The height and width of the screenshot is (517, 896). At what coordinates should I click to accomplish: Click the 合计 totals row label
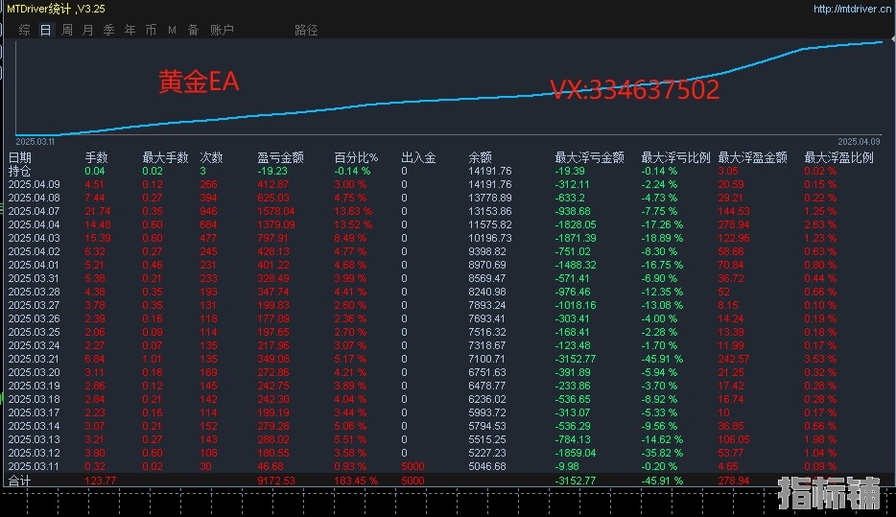pyautogui.click(x=20, y=481)
